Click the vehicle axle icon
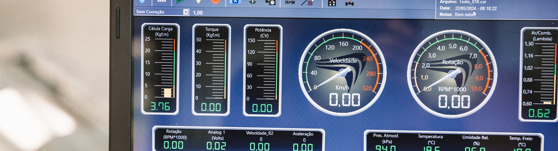The width and height of the screenshot is (558, 151). tap(349, 3)
